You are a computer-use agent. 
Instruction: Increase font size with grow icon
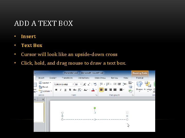tap(85, 84)
